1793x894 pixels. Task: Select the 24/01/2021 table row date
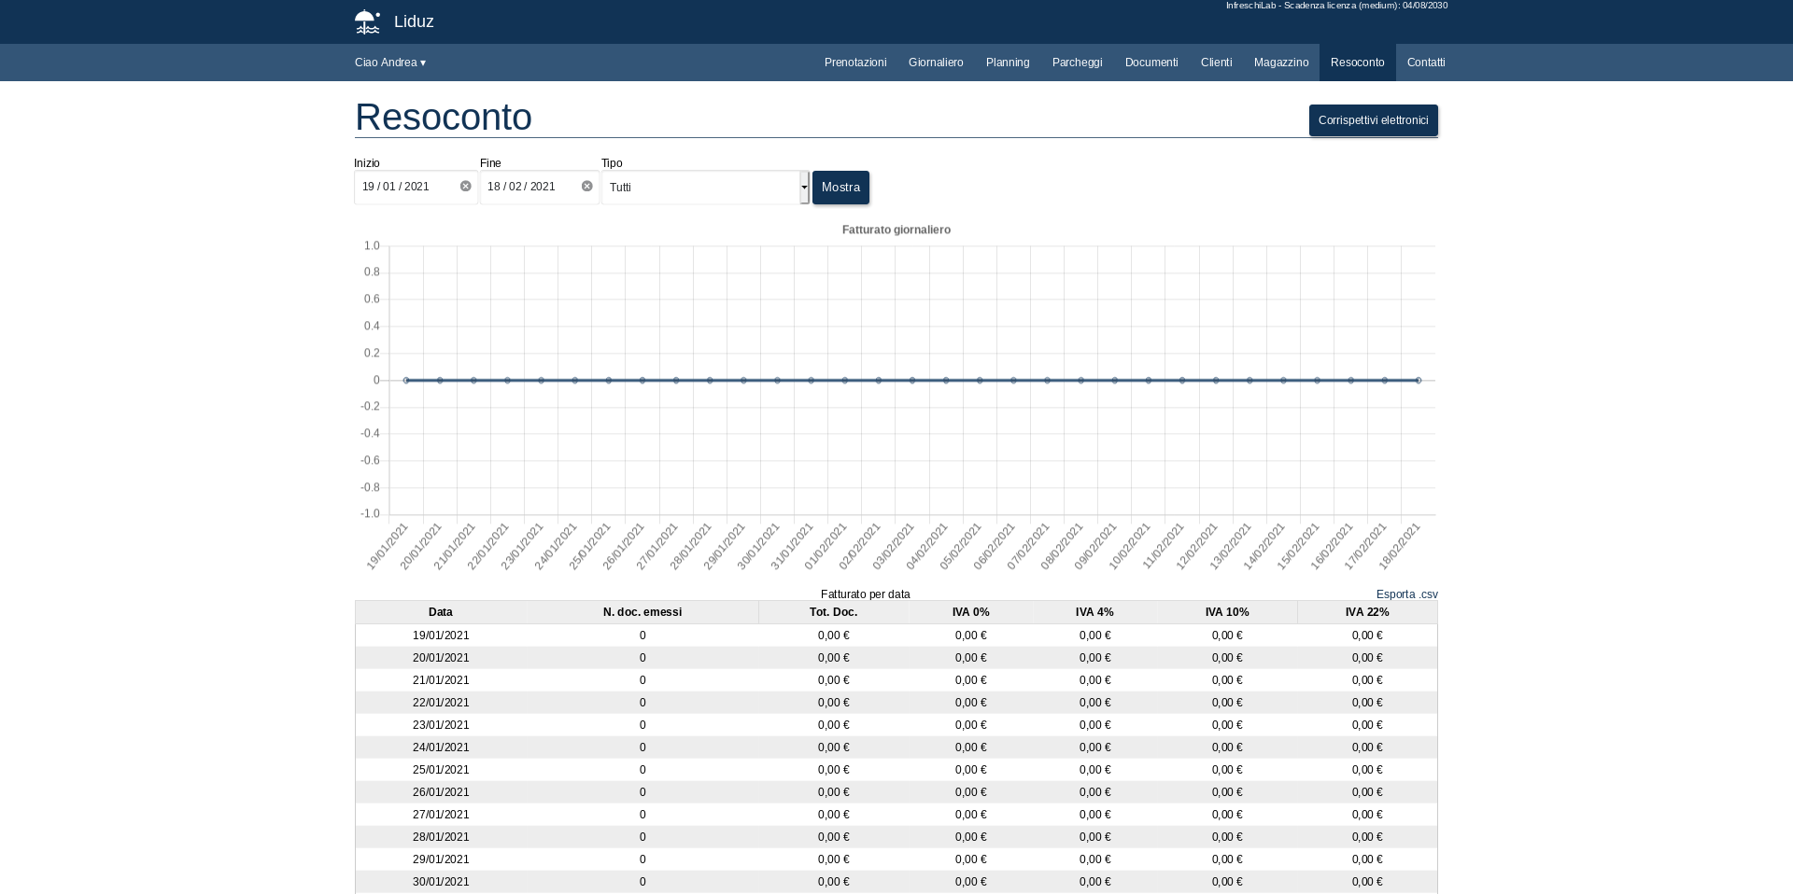(x=441, y=747)
